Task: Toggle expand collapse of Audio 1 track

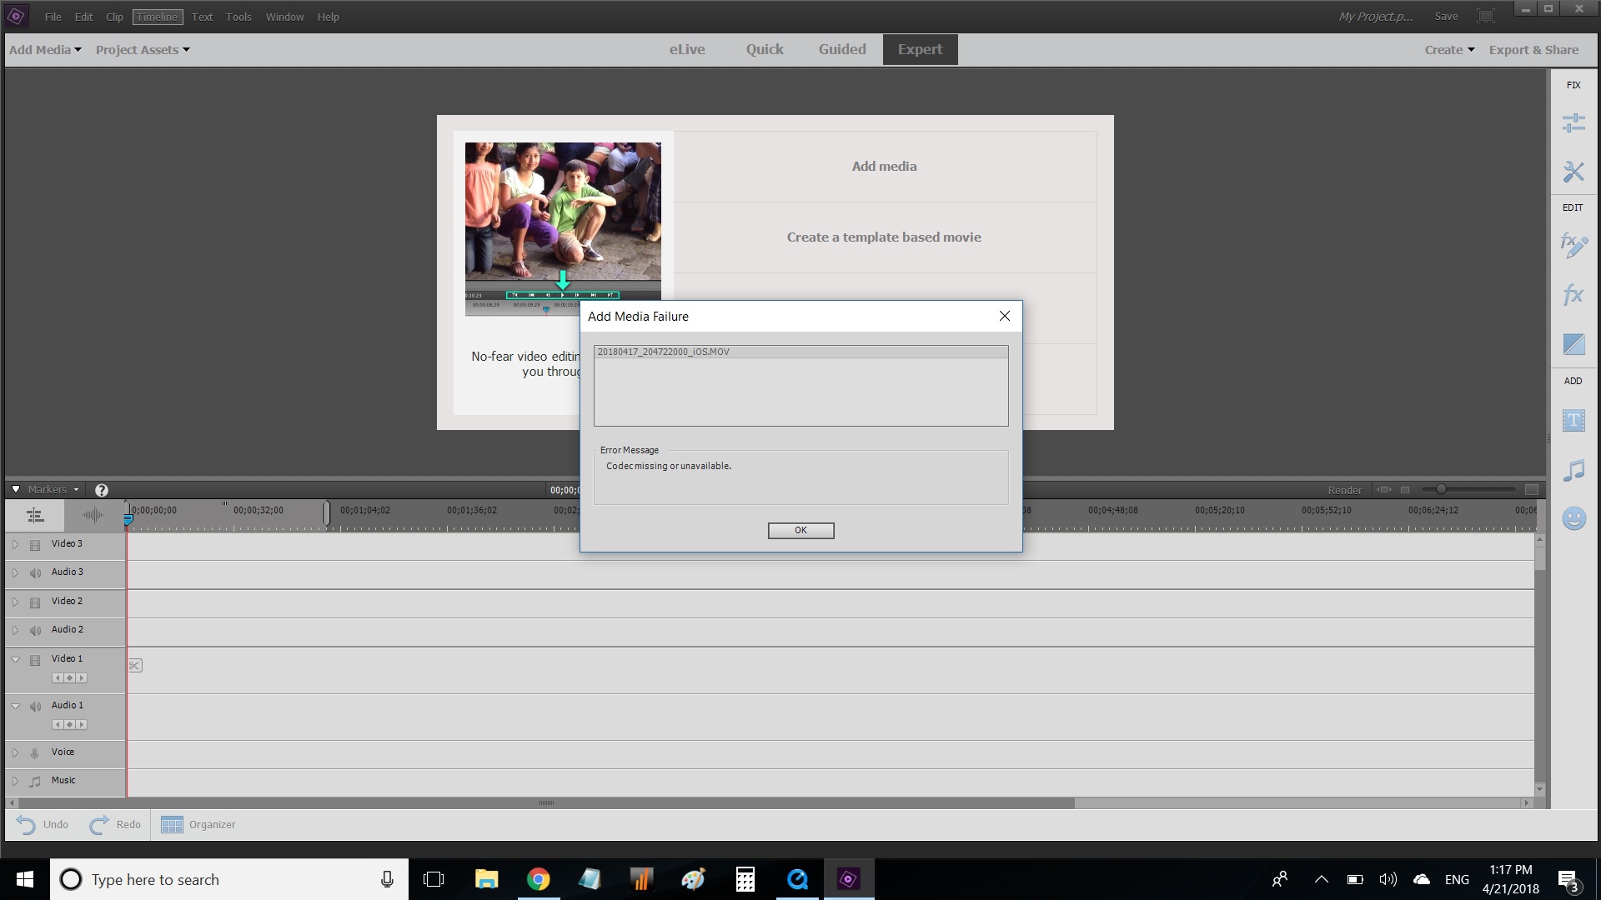Action: [x=15, y=704]
